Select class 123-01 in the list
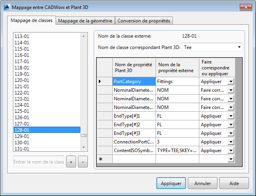 click(47, 99)
